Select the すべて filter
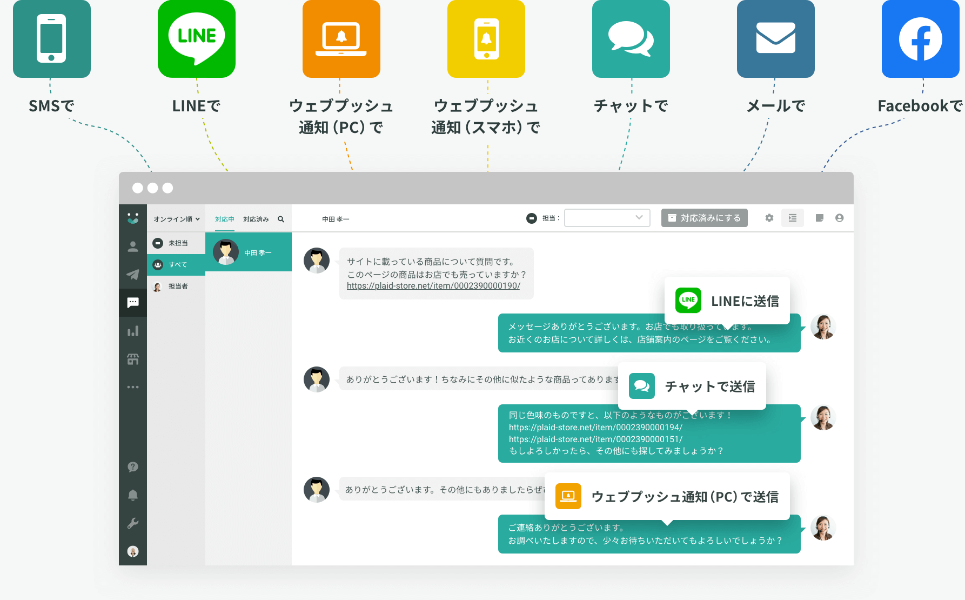The image size is (965, 600). 176,265
